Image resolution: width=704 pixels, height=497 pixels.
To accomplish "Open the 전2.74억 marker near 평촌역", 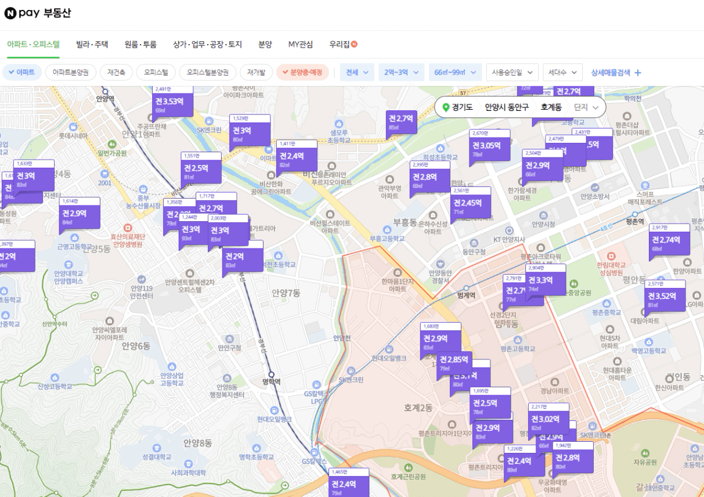I will [x=669, y=242].
